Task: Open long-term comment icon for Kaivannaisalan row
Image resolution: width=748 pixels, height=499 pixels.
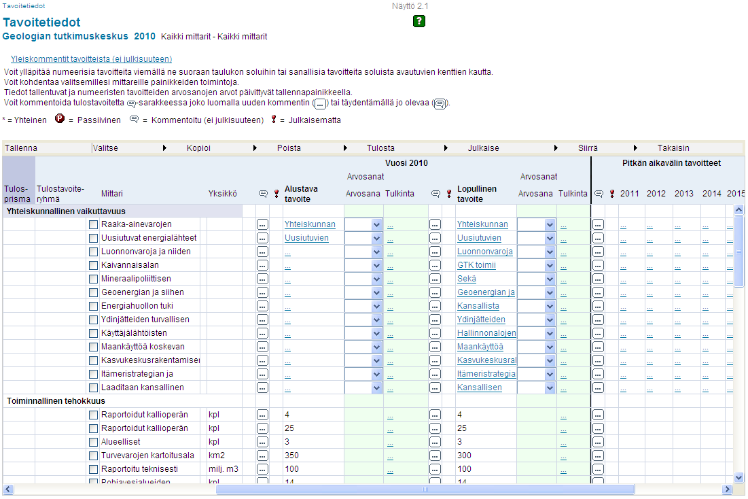Action: [x=599, y=265]
